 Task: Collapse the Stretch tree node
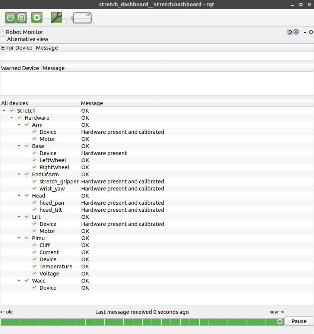(4, 111)
